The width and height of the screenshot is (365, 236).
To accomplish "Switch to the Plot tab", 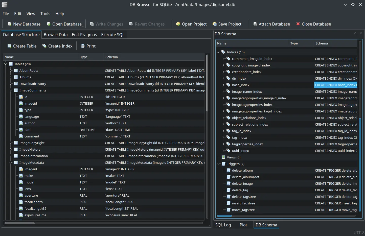I will coord(243,225).
